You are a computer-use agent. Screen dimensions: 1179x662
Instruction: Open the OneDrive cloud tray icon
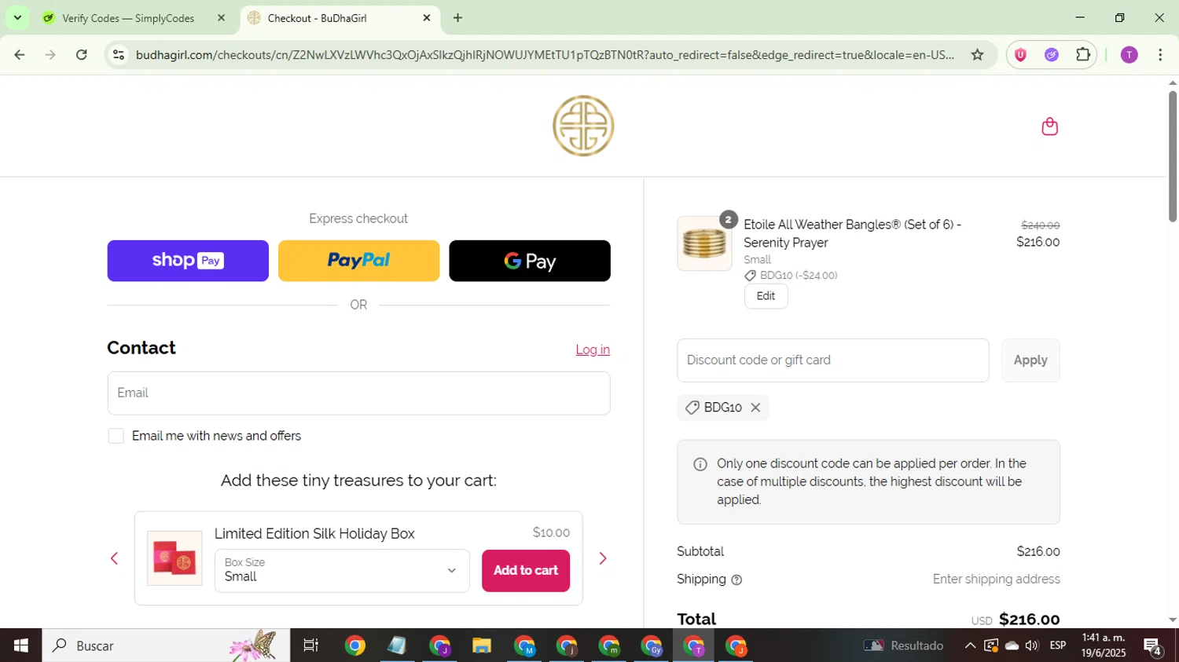1012,646
